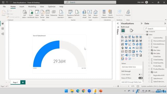The width and height of the screenshot is (167, 94).
Task: Collapse the Data pane
Action: (x=165, y=23)
